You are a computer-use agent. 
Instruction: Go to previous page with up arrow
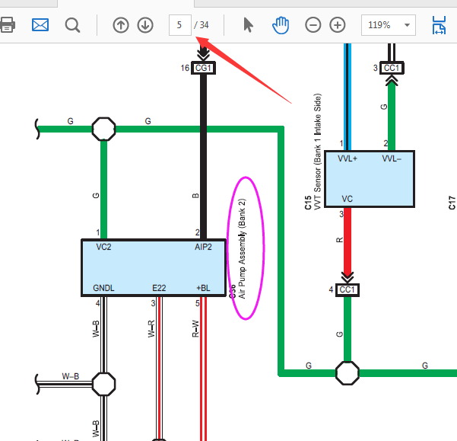click(x=121, y=25)
